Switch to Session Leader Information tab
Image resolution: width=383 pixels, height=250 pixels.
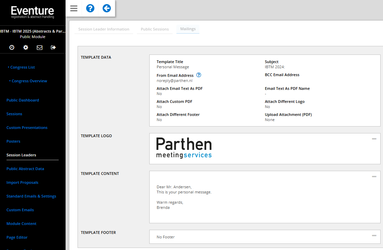point(104,29)
